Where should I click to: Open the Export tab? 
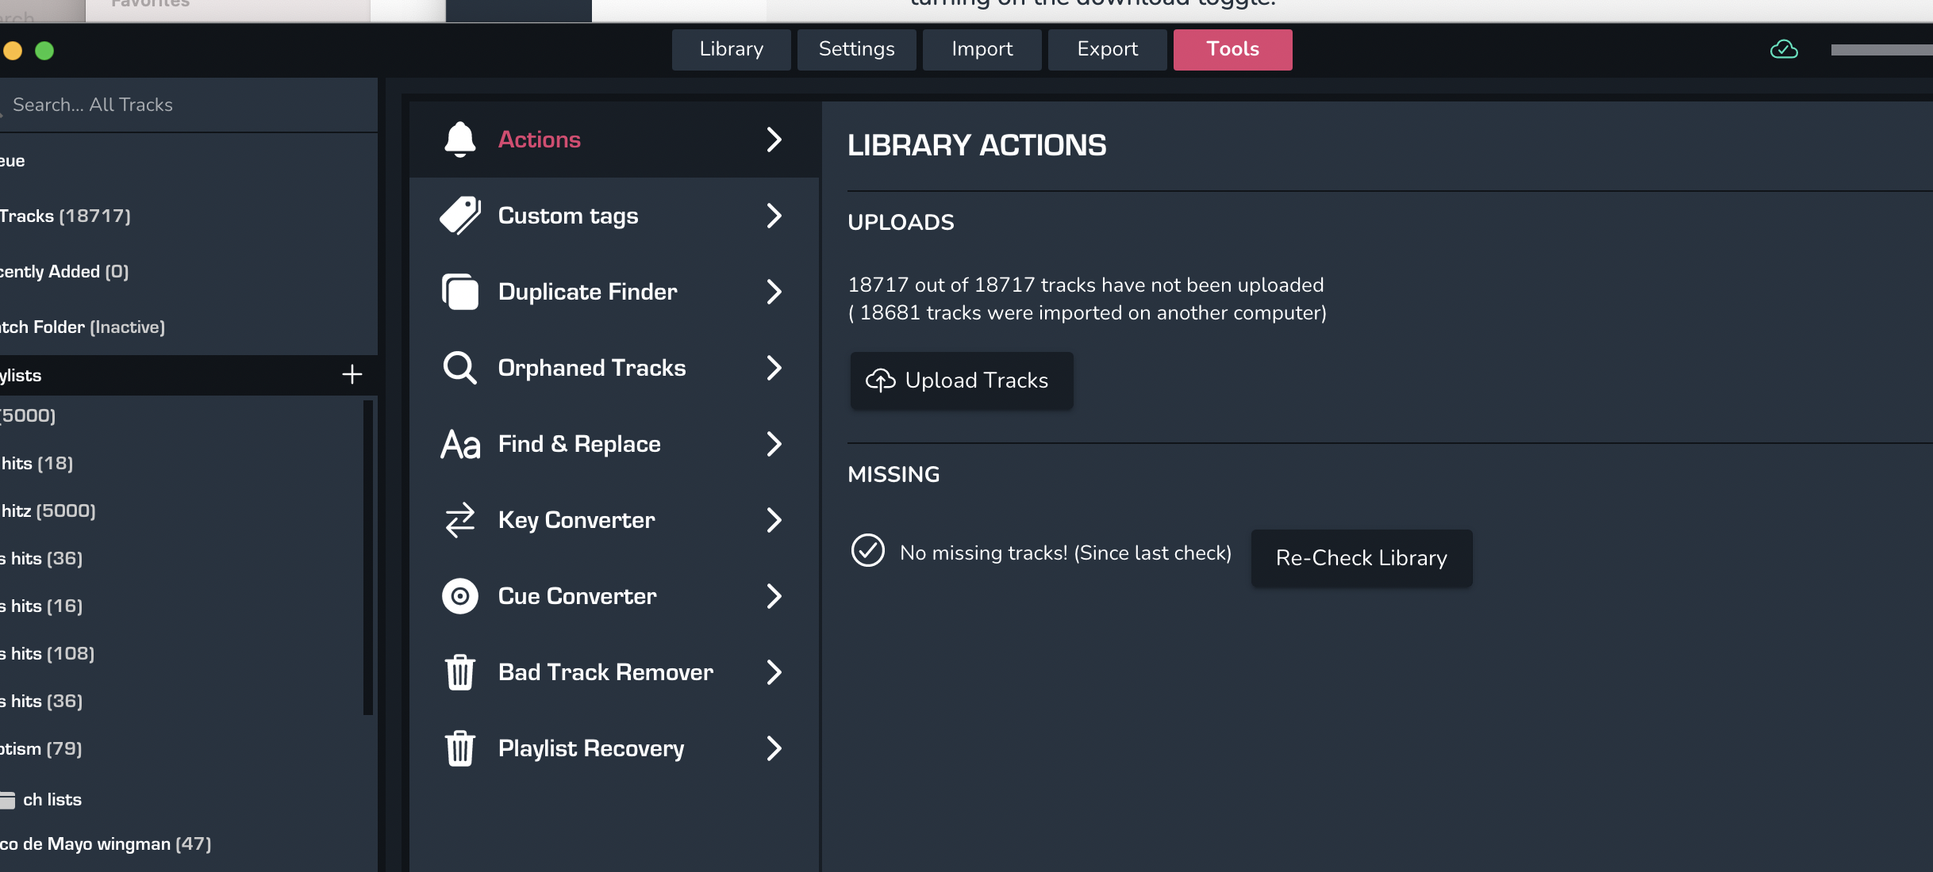pos(1107,49)
